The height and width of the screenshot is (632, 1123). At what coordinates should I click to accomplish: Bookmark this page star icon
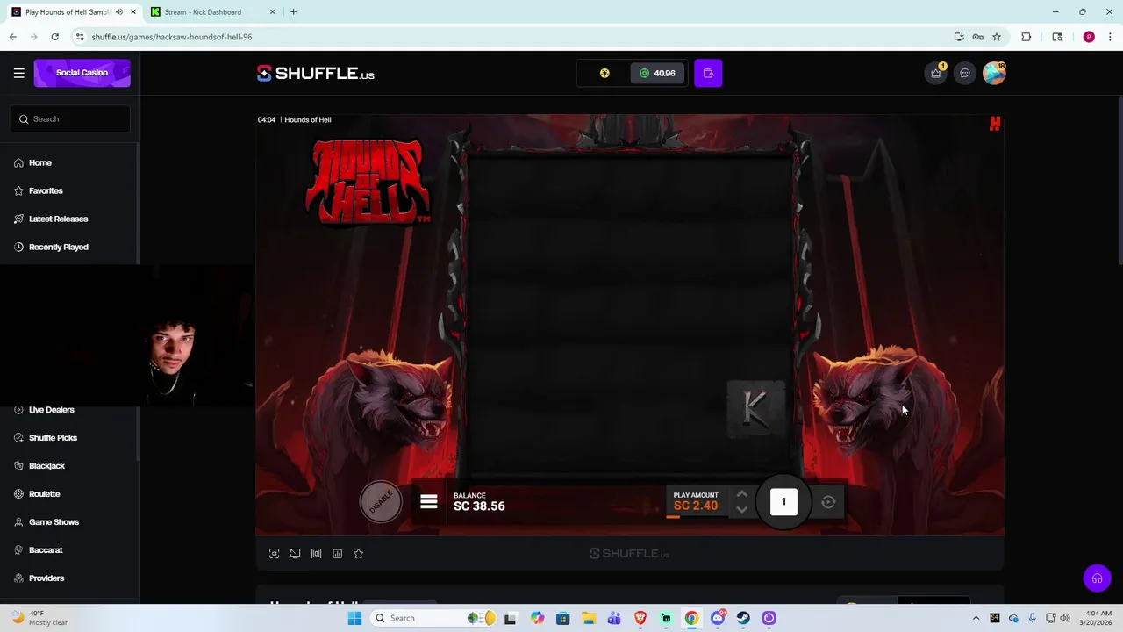pos(997,37)
